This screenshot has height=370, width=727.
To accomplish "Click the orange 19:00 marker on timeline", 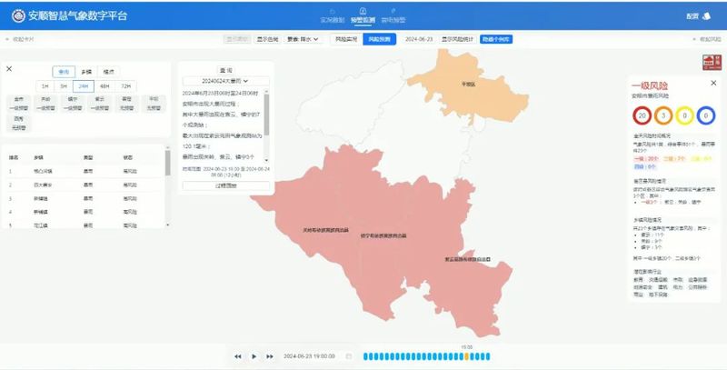I will 466,356.
